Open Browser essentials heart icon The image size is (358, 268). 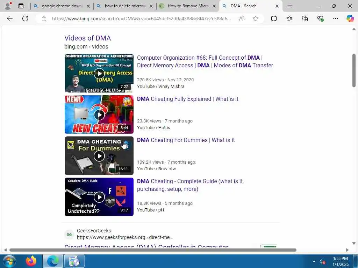(x=320, y=18)
